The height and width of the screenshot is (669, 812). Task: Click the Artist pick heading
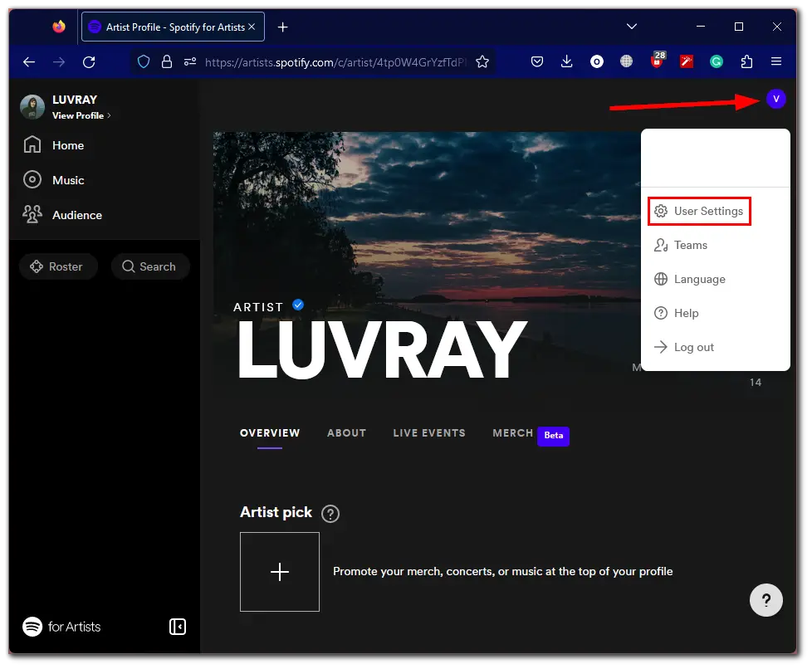coord(276,512)
